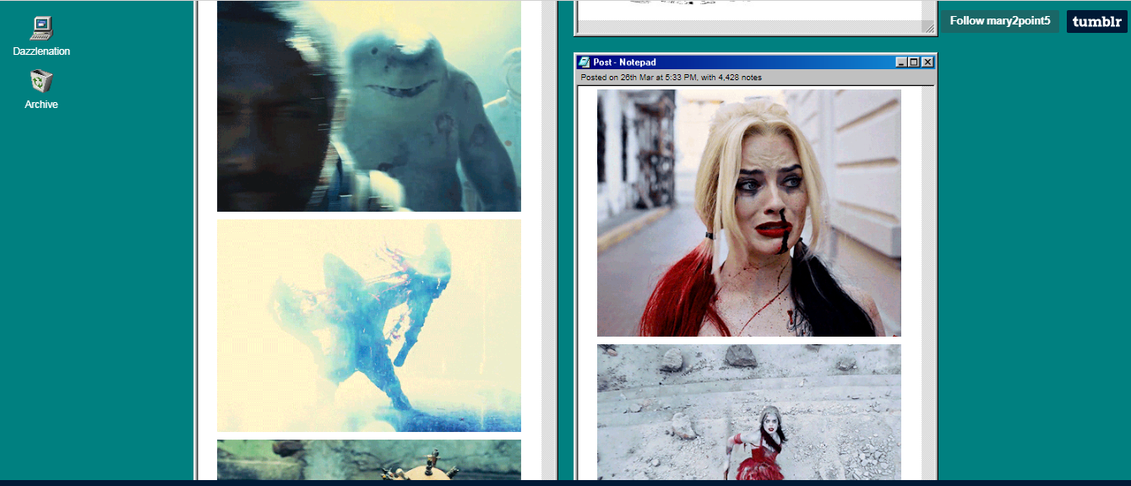The image size is (1131, 486).
Task: Close the Post - Notepad window
Action: [927, 62]
